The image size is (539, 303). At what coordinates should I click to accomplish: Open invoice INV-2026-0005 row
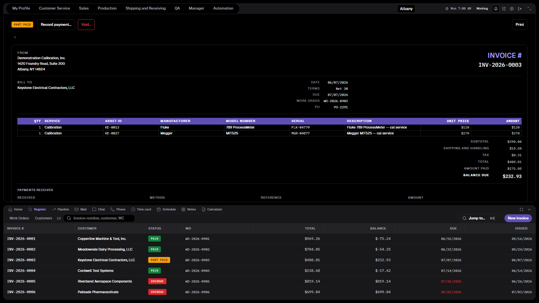(269, 281)
